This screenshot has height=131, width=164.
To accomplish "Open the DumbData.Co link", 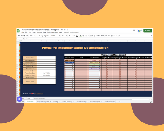I will (x=39, y=94).
